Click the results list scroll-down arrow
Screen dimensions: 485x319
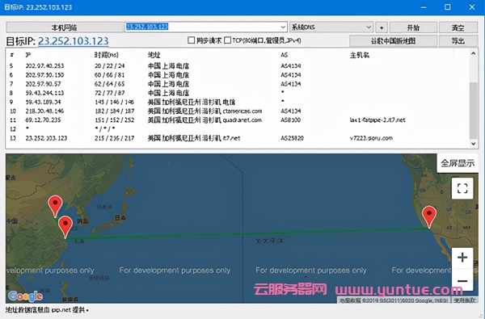473,144
